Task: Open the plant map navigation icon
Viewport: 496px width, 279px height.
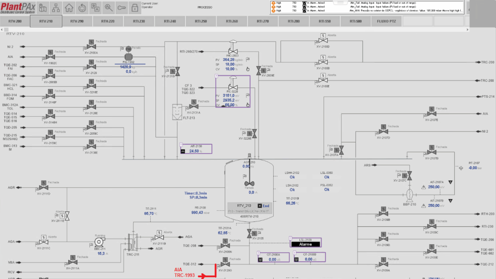Action: 44,8
